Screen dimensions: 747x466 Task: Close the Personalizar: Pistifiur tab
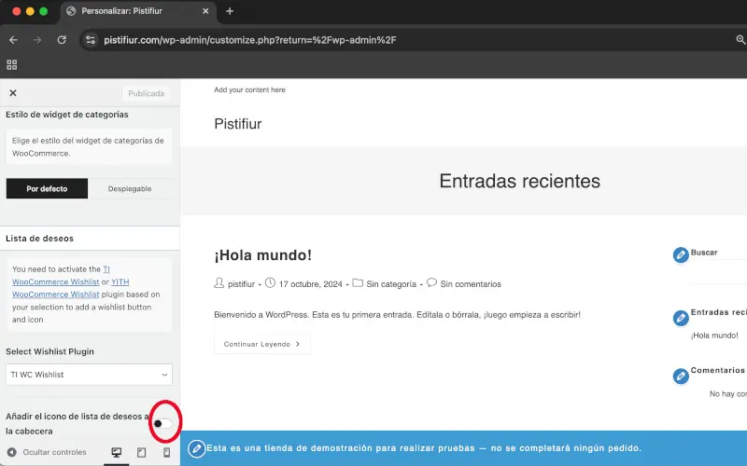click(x=205, y=11)
